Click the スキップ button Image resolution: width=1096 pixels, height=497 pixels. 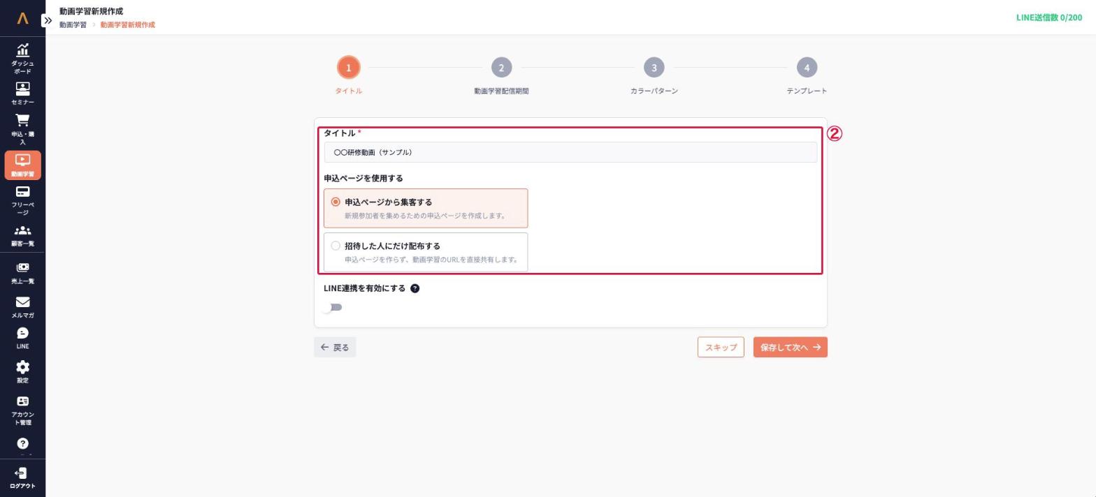721,347
